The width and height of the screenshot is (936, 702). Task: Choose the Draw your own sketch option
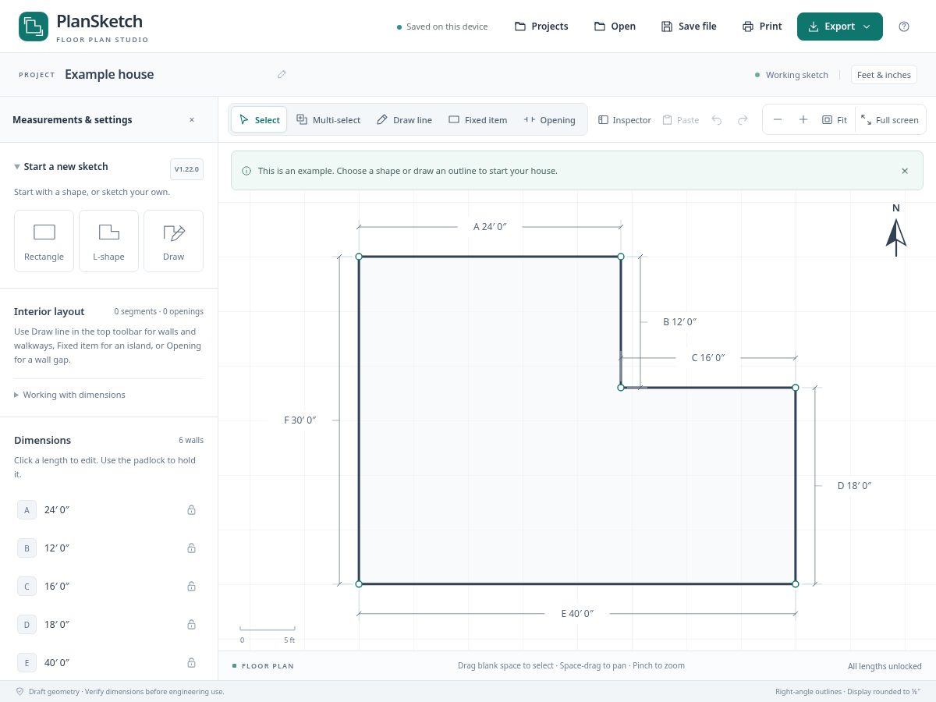[173, 241]
